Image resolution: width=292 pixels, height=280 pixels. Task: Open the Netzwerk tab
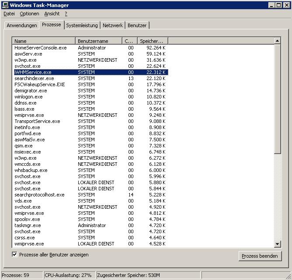point(113,25)
